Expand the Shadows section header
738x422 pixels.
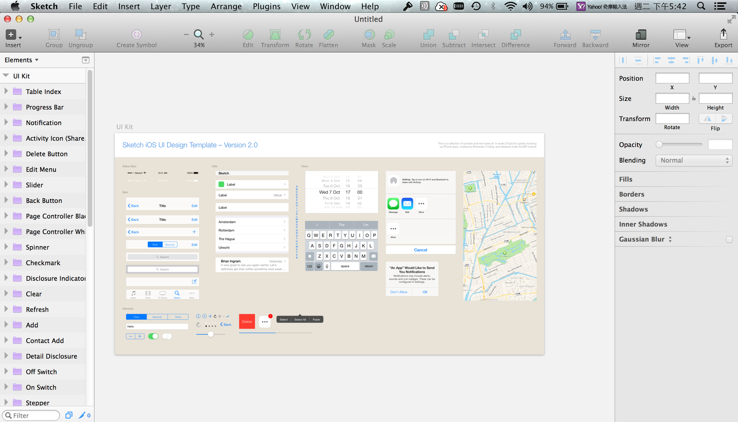(676, 209)
